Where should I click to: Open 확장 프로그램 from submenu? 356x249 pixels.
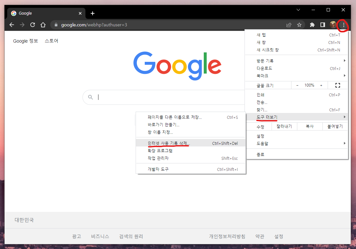pyautogui.click(x=191, y=151)
